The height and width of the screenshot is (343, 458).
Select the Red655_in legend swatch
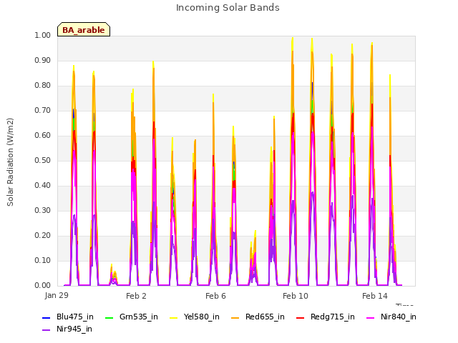[235, 317]
